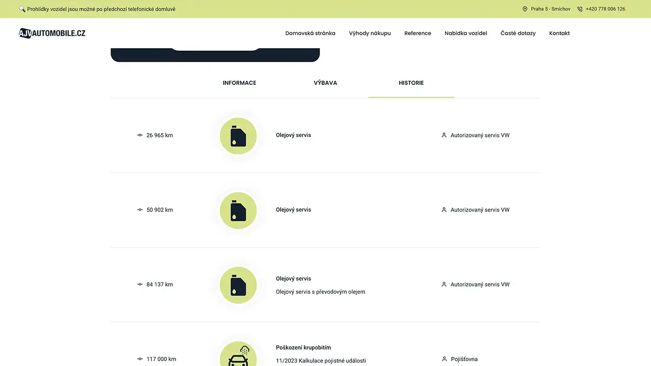Open Výhody nákupu menu item
The image size is (651, 366).
pyautogui.click(x=370, y=33)
